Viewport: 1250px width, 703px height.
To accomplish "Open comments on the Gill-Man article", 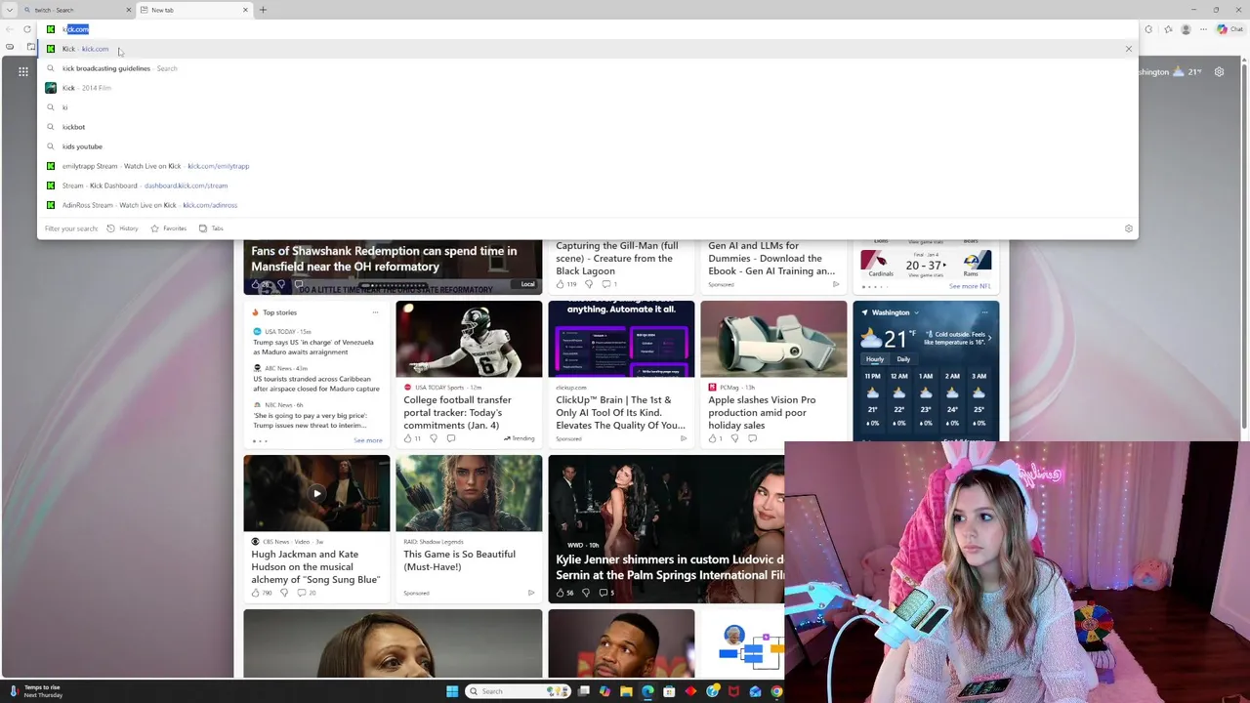I will (608, 284).
